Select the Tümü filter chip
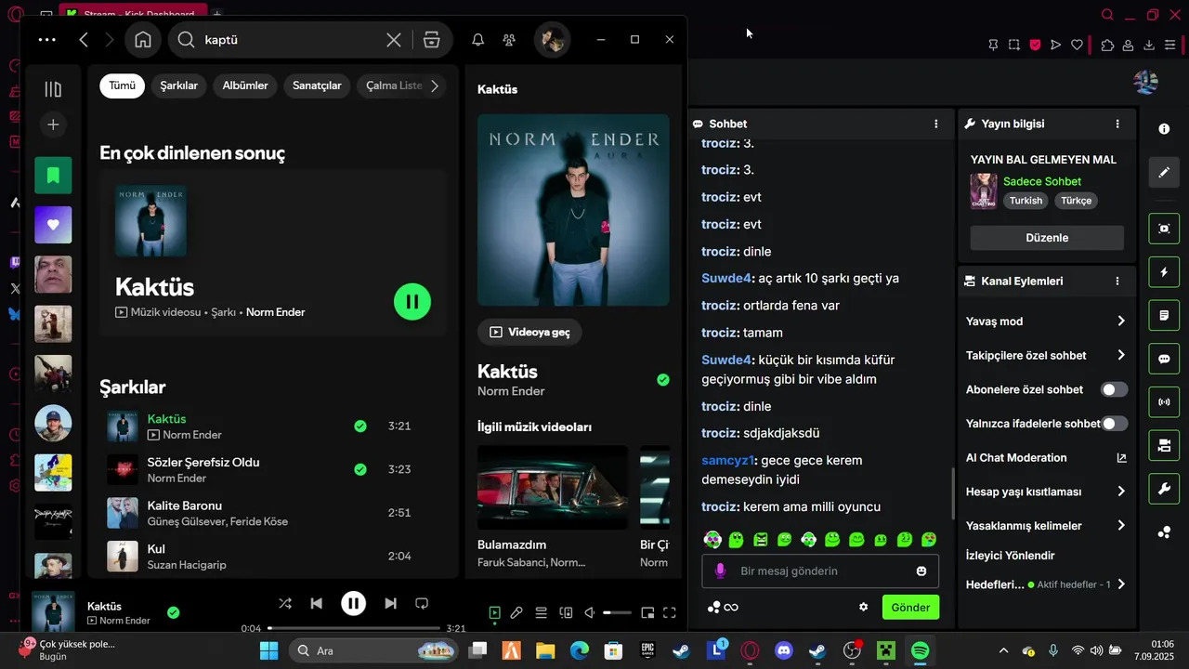Image resolution: width=1189 pixels, height=669 pixels. (122, 85)
